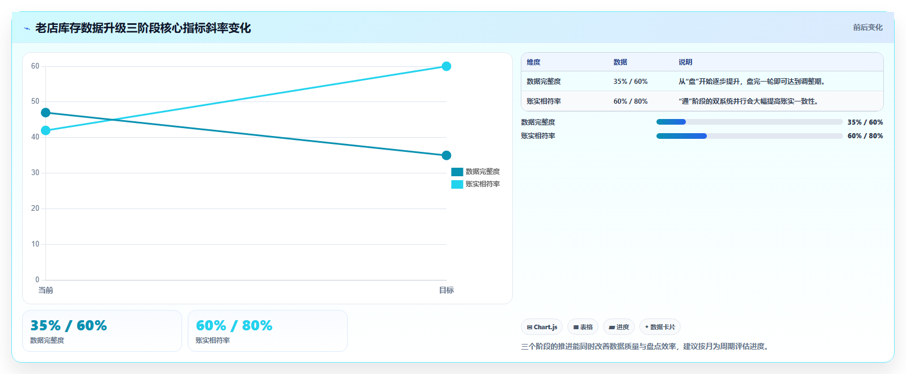Click the 账实相符率 progress bar label
906x374 pixels.
pyautogui.click(x=538, y=136)
